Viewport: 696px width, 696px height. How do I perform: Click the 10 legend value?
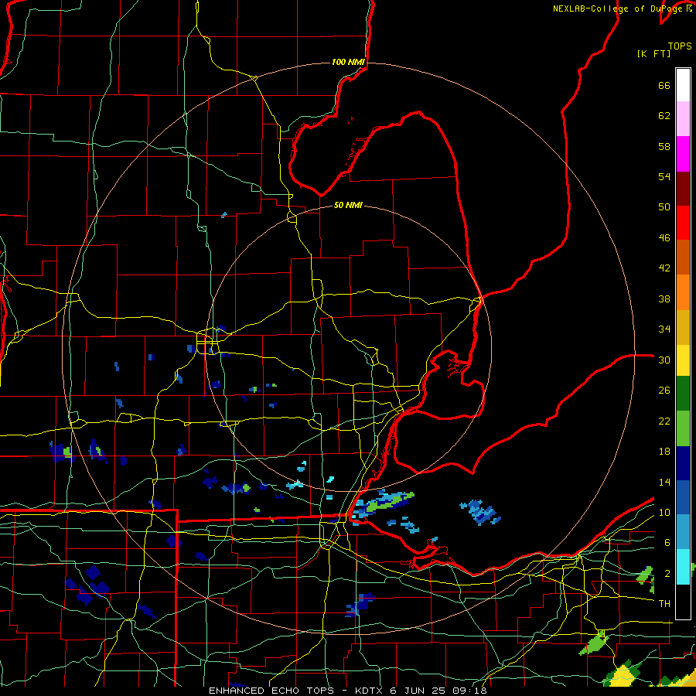click(x=664, y=512)
